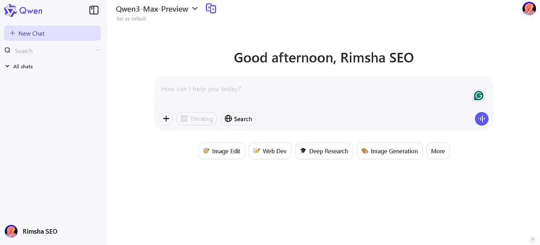Select the Image Edit option
Screen dimensions: 540x245
coord(221,151)
